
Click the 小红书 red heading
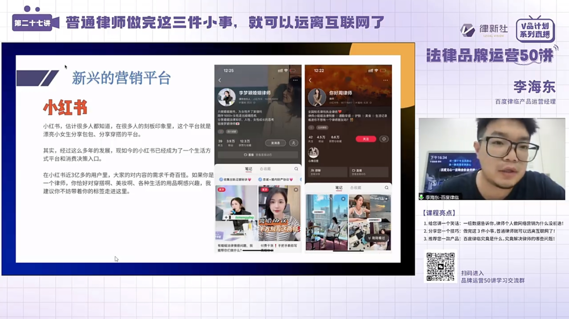(65, 108)
